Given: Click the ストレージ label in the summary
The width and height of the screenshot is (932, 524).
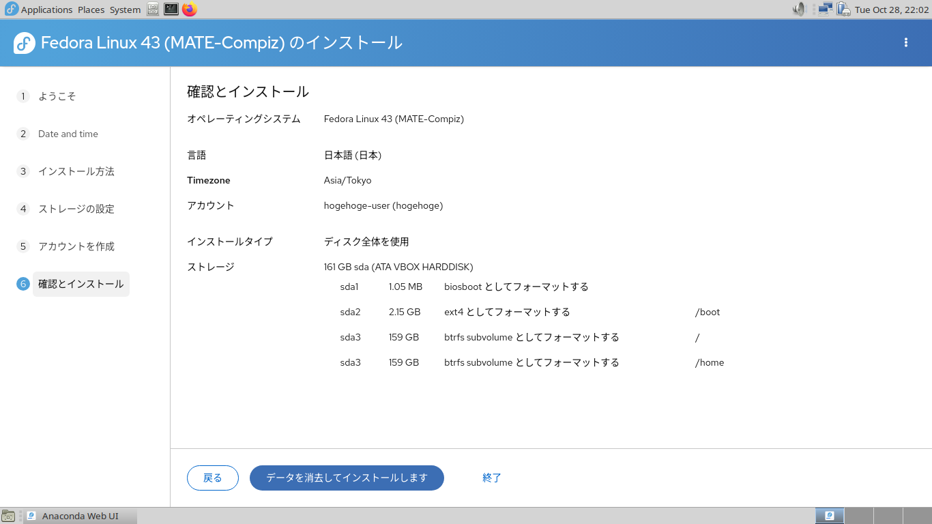Looking at the screenshot, I should (211, 267).
